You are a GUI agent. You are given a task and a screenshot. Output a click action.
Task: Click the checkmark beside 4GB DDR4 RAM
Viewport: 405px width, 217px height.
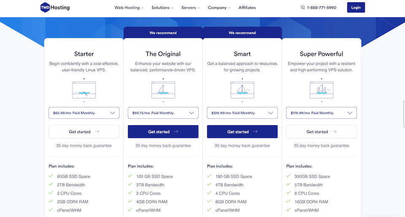pyautogui.click(x=130, y=201)
